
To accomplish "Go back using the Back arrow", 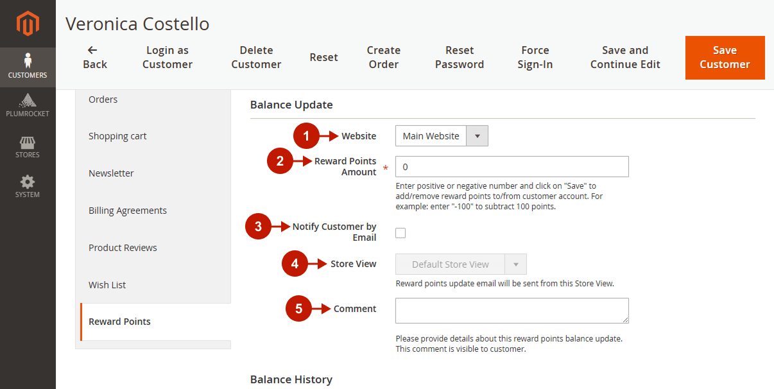I will (94, 57).
